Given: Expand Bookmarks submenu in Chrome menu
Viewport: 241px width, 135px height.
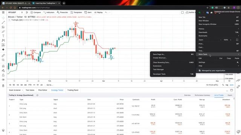Looking at the screenshot, I should click(x=218, y=36).
